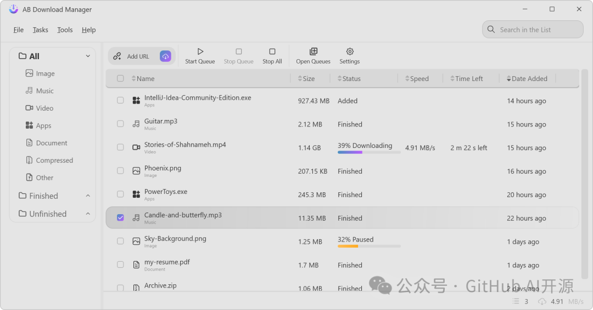593x310 pixels.
Task: Show only Video downloads in sidebar
Action: pyautogui.click(x=40, y=108)
